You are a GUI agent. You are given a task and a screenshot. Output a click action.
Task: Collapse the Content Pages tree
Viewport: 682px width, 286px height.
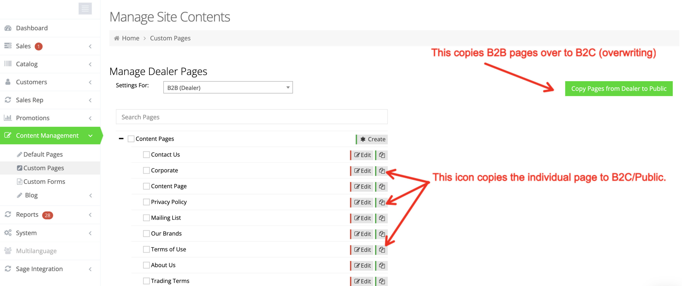coord(121,139)
